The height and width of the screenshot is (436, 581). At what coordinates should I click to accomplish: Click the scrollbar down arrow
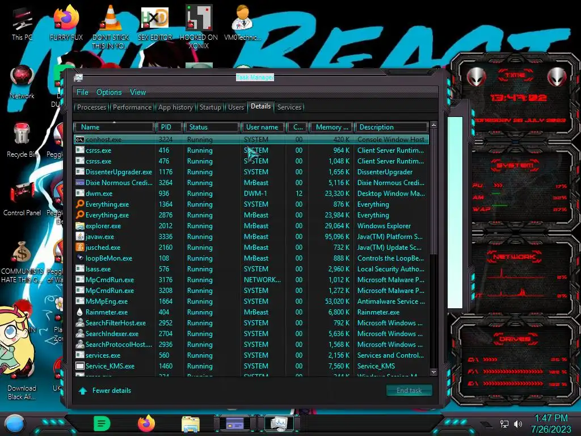433,372
